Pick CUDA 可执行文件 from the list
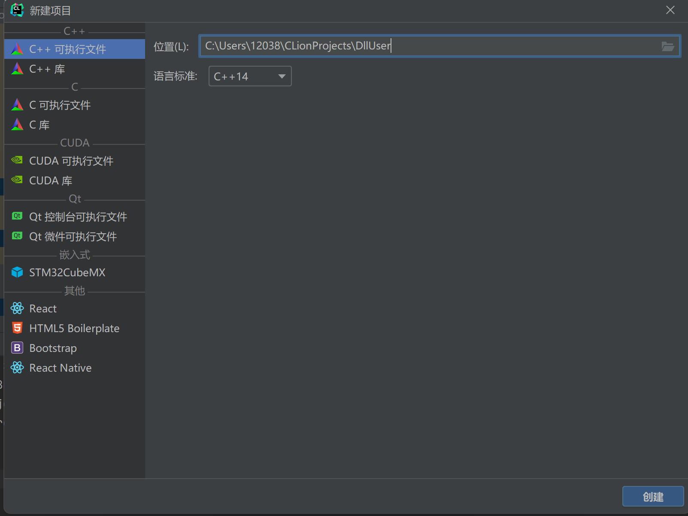 [75, 161]
